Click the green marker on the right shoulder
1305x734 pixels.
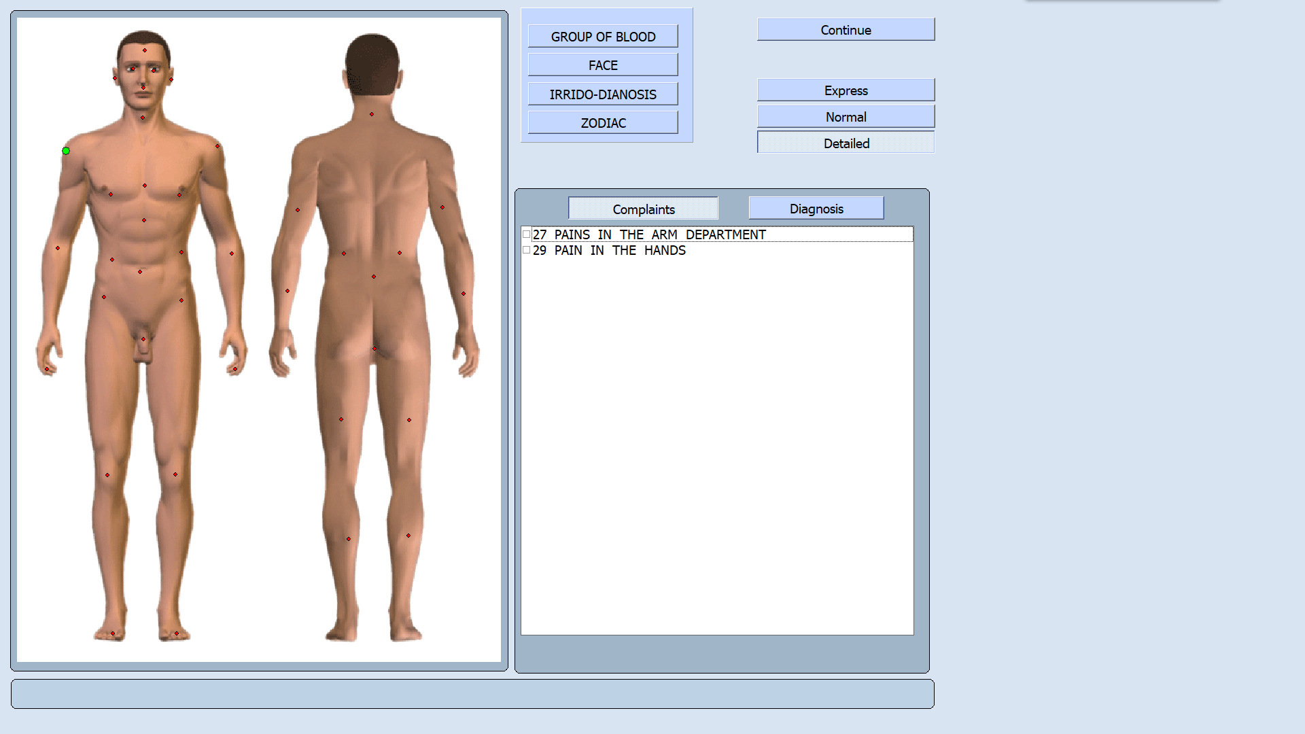[66, 151]
